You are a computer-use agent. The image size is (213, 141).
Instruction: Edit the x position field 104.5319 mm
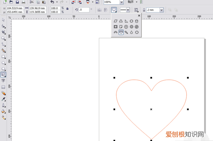pyautogui.click(x=15, y=8)
